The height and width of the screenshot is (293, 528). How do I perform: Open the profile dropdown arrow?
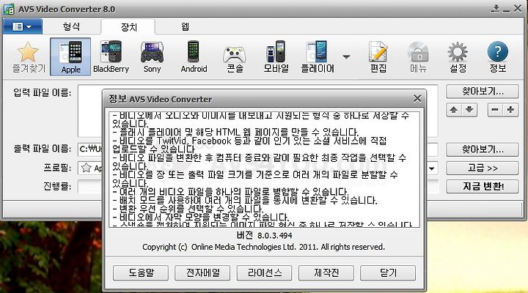click(x=432, y=168)
